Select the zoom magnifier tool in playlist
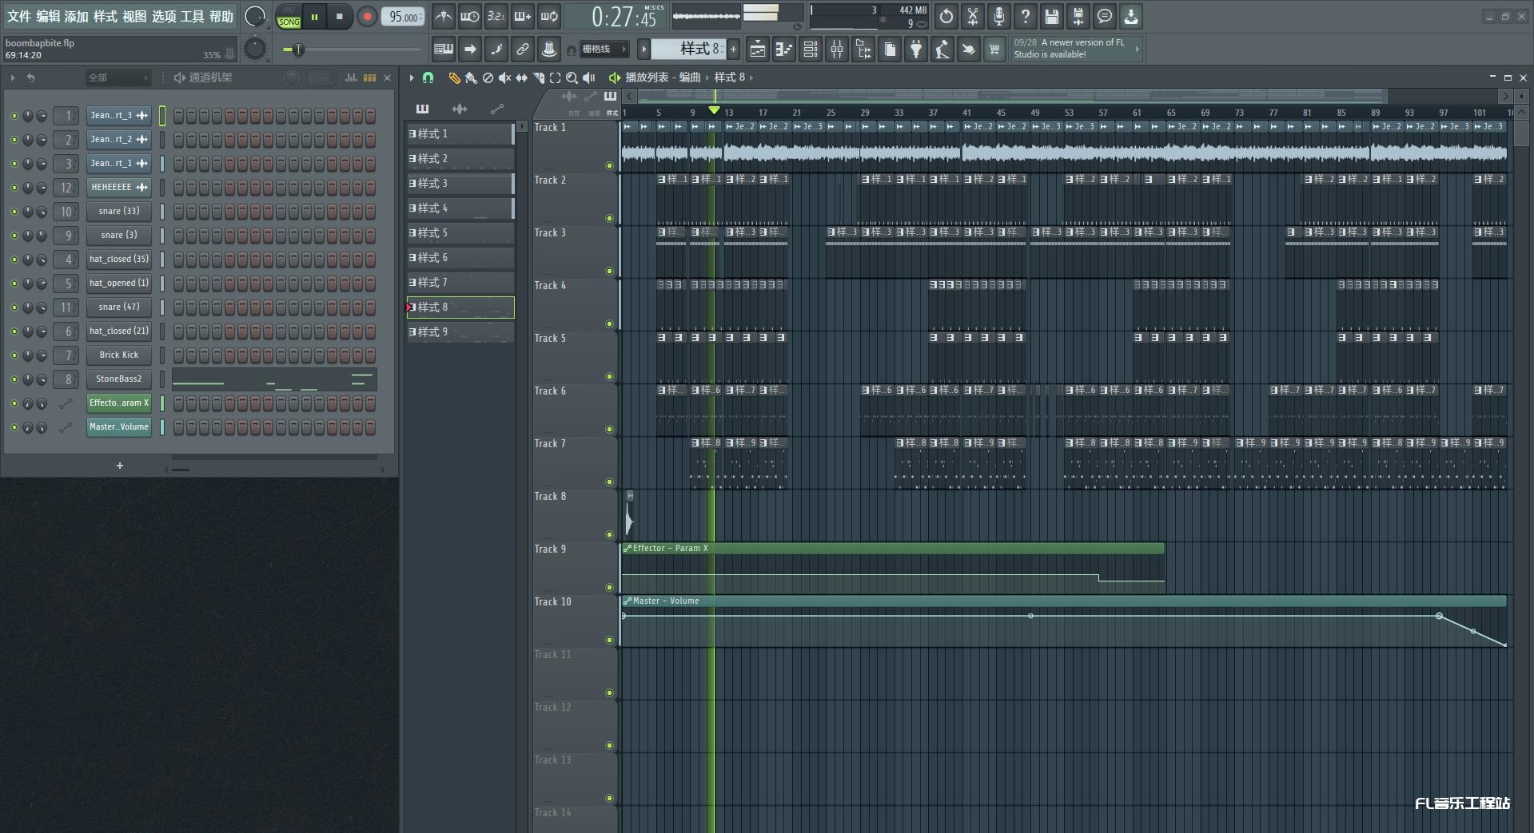The height and width of the screenshot is (833, 1534). [572, 77]
